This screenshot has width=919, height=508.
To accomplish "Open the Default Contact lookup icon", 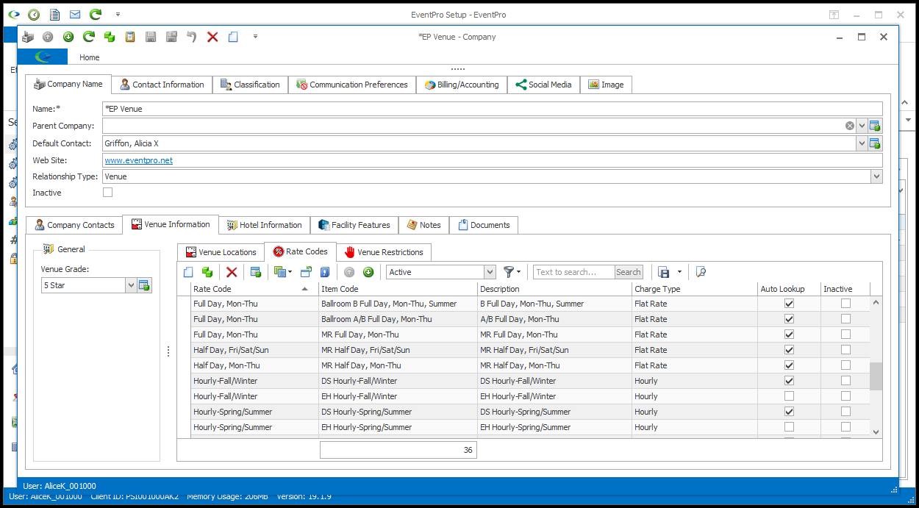I will pyautogui.click(x=875, y=143).
